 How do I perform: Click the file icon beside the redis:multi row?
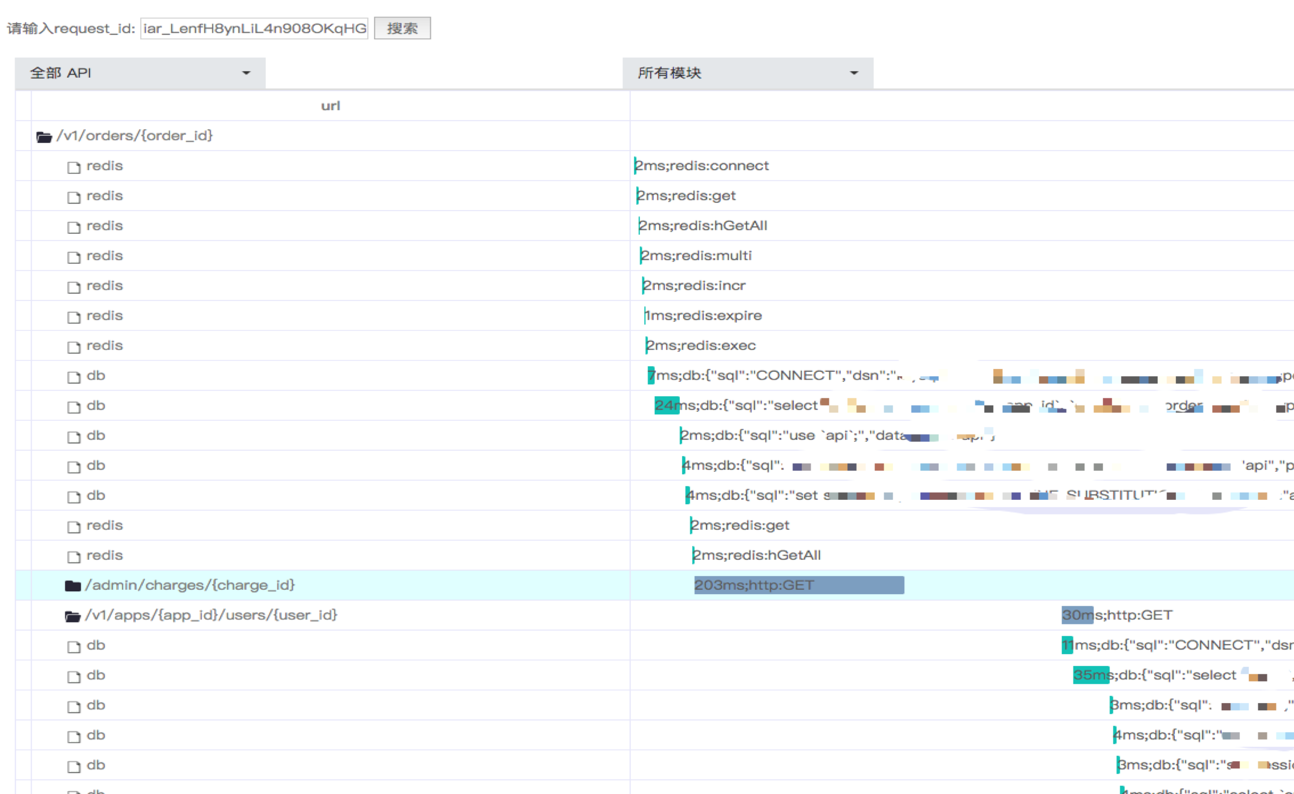click(x=73, y=257)
